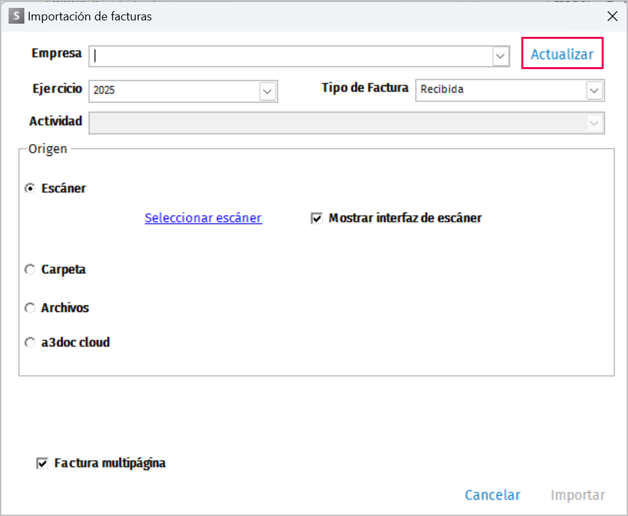Viewport: 628px width, 516px height.
Task: Open the Ejercicio dropdown arrow
Action: (267, 91)
